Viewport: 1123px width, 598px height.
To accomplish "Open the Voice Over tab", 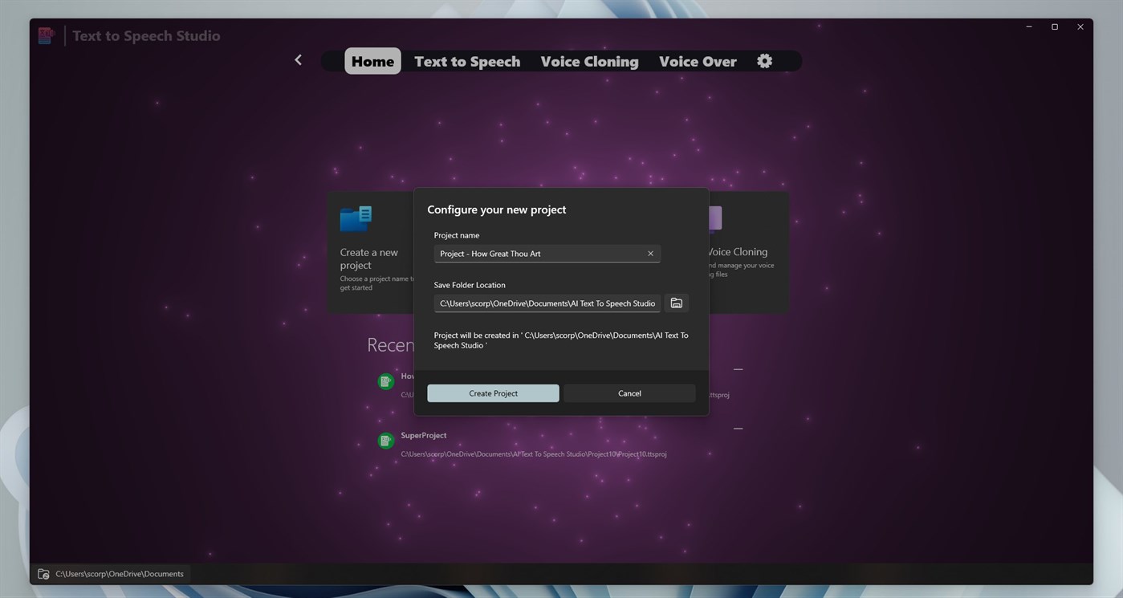I will tap(697, 61).
